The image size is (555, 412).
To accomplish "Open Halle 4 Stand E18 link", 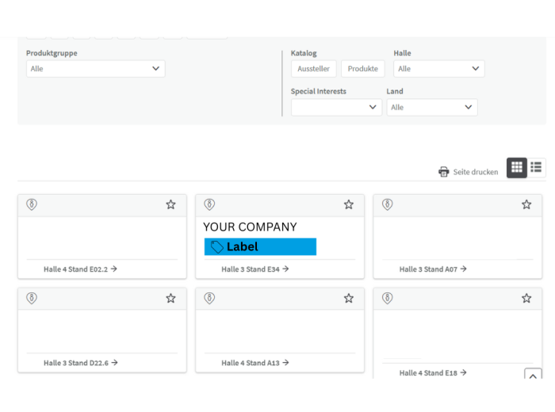I will (433, 372).
